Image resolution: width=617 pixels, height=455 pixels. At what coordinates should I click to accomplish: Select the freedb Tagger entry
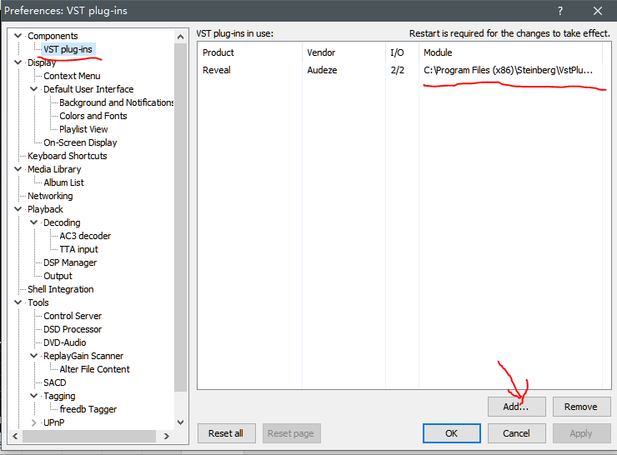coord(88,409)
